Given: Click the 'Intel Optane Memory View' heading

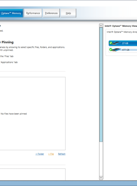Looking at the screenshot, I should [121, 26].
